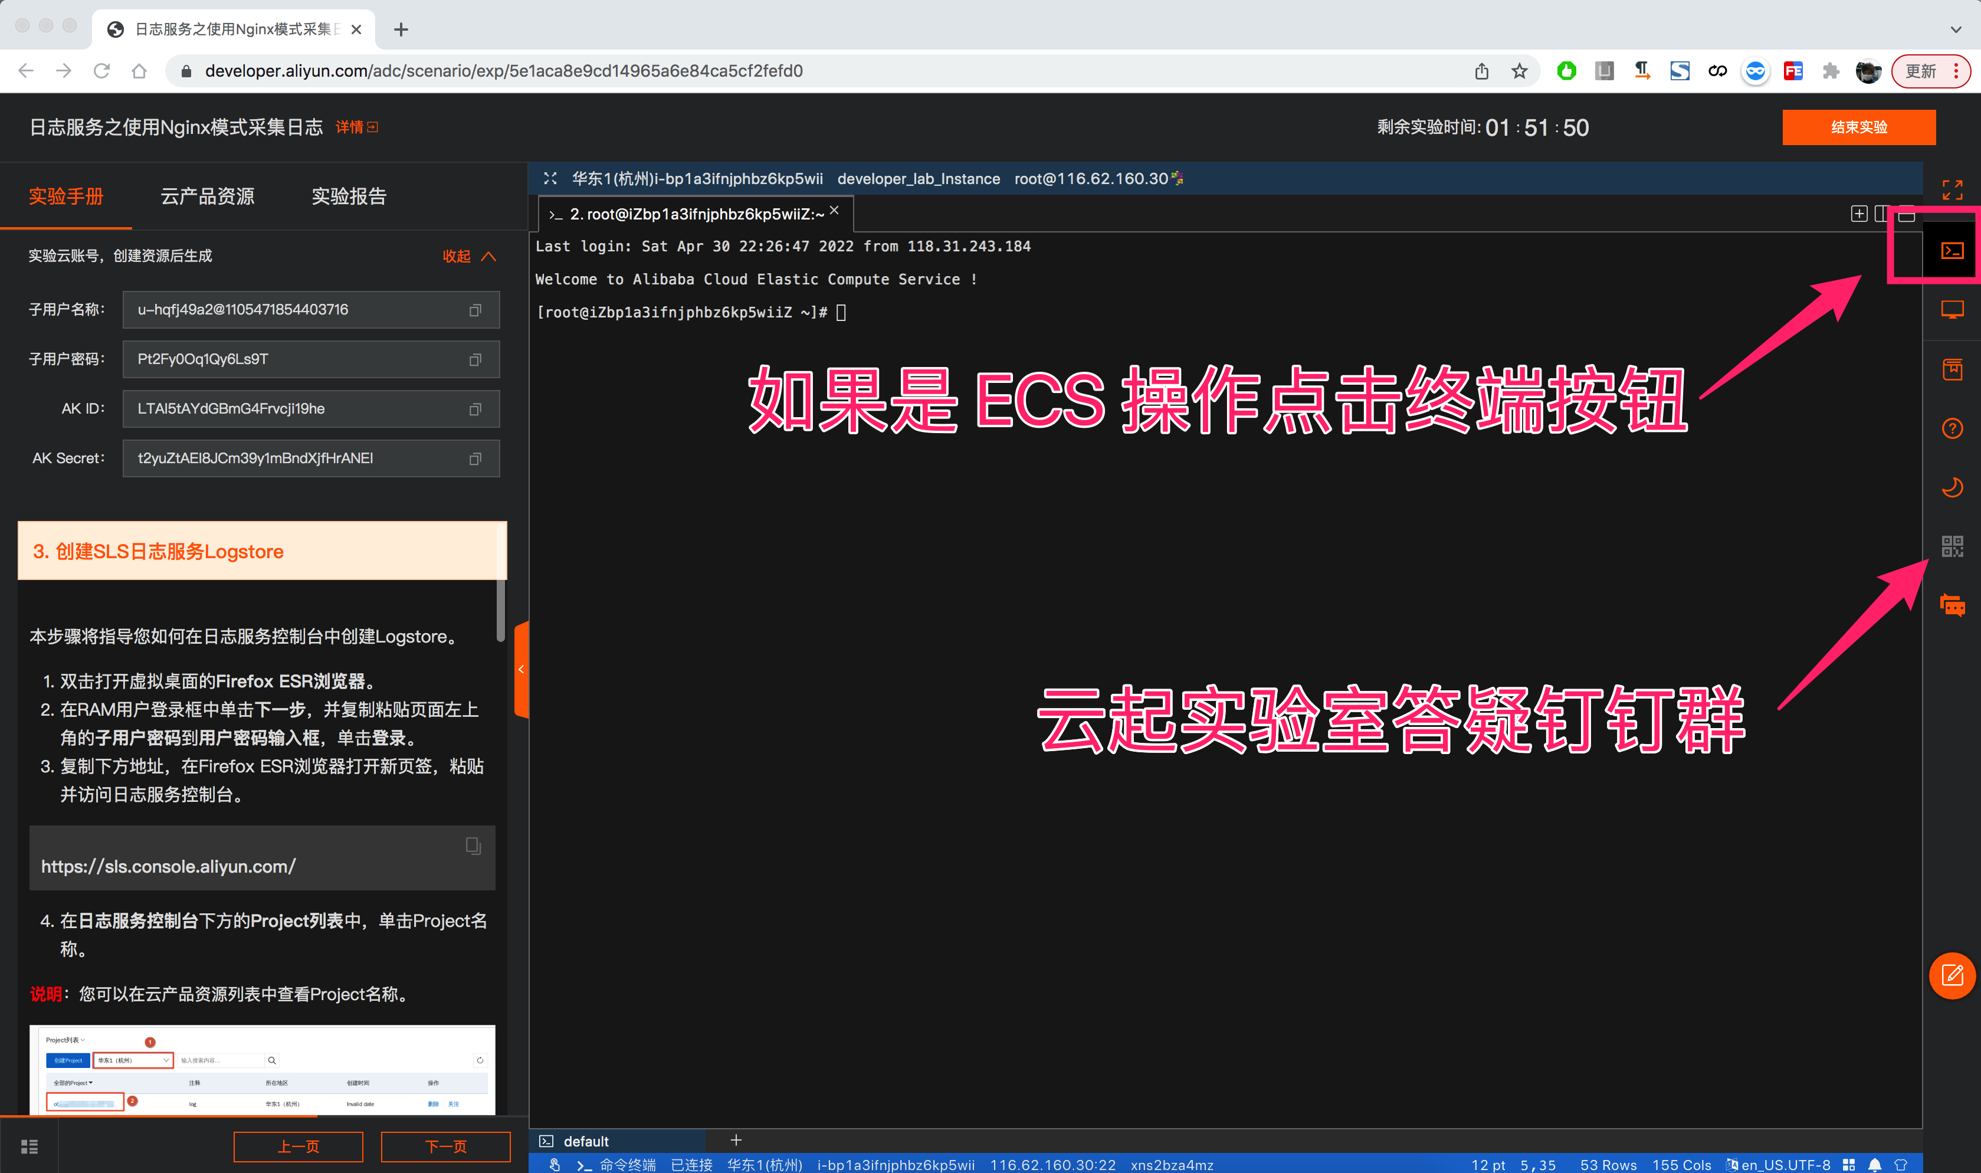1981x1173 pixels.
Task: Copy the AK Secret value
Action: pos(475,459)
